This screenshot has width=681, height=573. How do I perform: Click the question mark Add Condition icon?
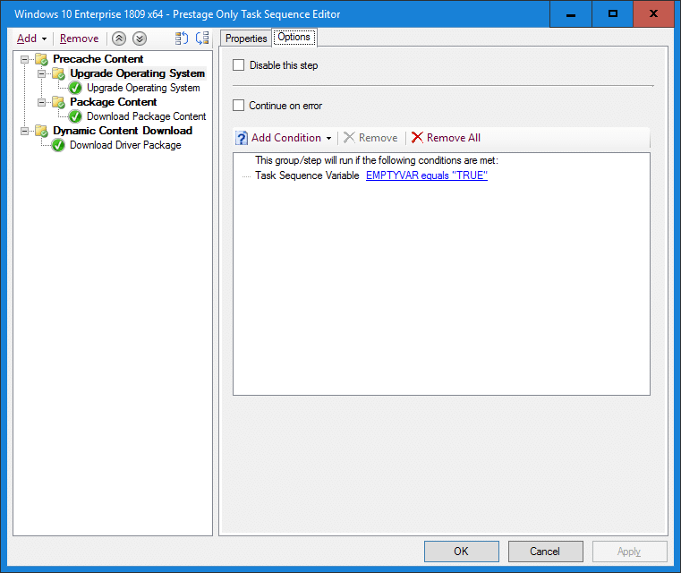tap(242, 138)
